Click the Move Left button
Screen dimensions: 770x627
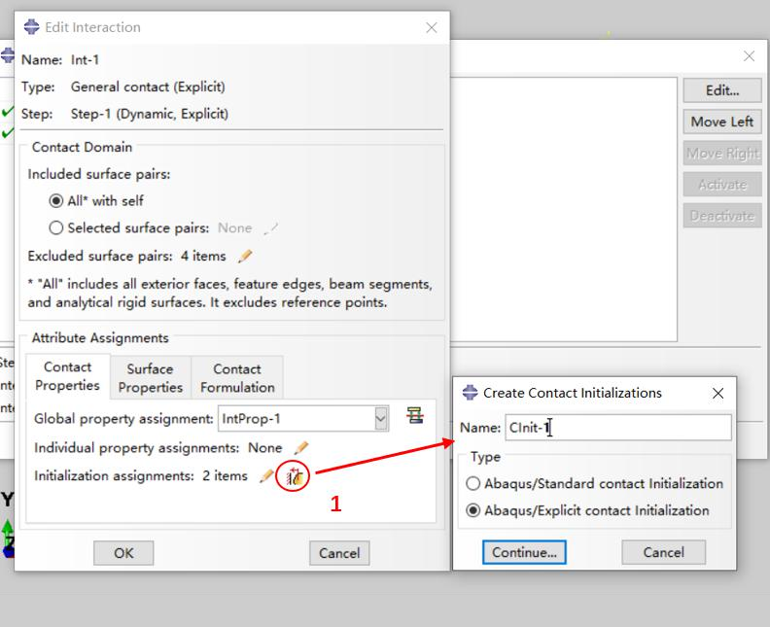(x=721, y=122)
